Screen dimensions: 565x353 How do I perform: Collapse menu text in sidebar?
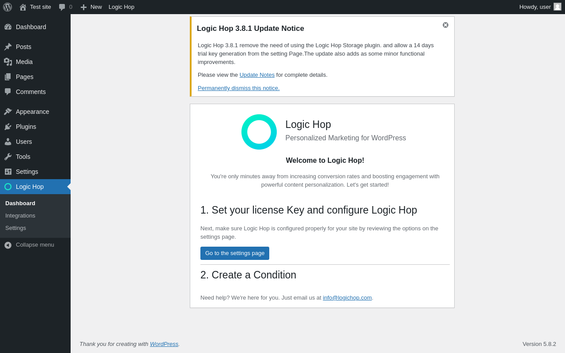tap(35, 245)
